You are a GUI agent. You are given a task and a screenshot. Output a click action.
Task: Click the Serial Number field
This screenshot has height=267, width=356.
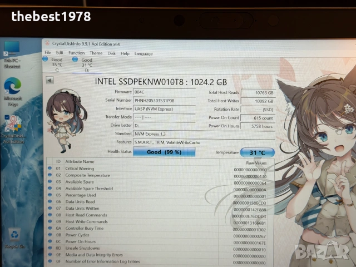pos(164,101)
